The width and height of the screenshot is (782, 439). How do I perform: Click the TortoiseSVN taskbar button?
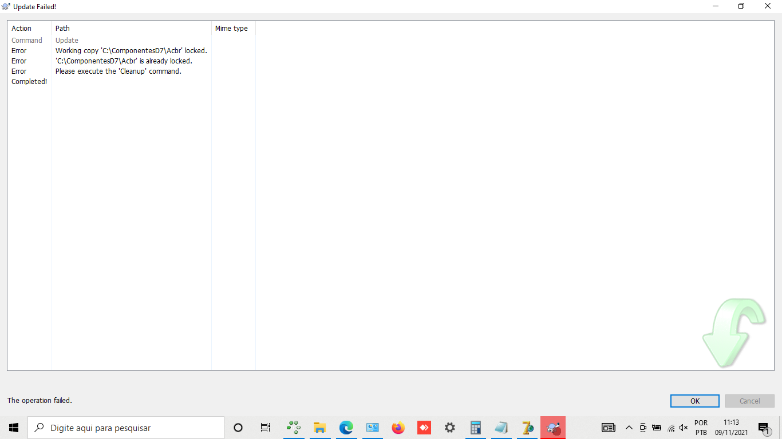553,428
